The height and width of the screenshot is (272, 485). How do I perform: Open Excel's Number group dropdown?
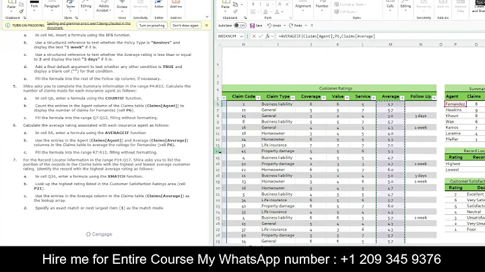(322, 5)
